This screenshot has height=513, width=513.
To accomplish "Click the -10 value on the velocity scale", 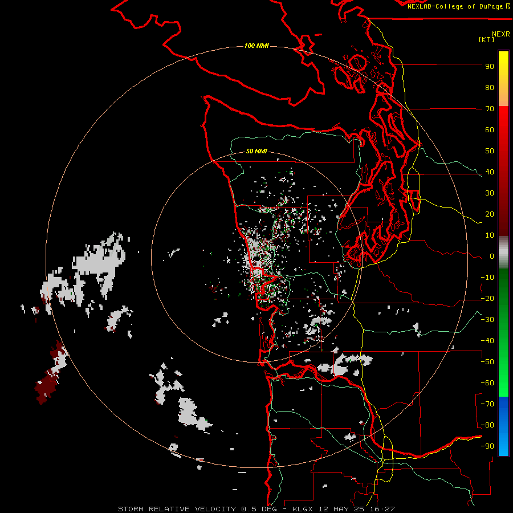I will pos(487,278).
